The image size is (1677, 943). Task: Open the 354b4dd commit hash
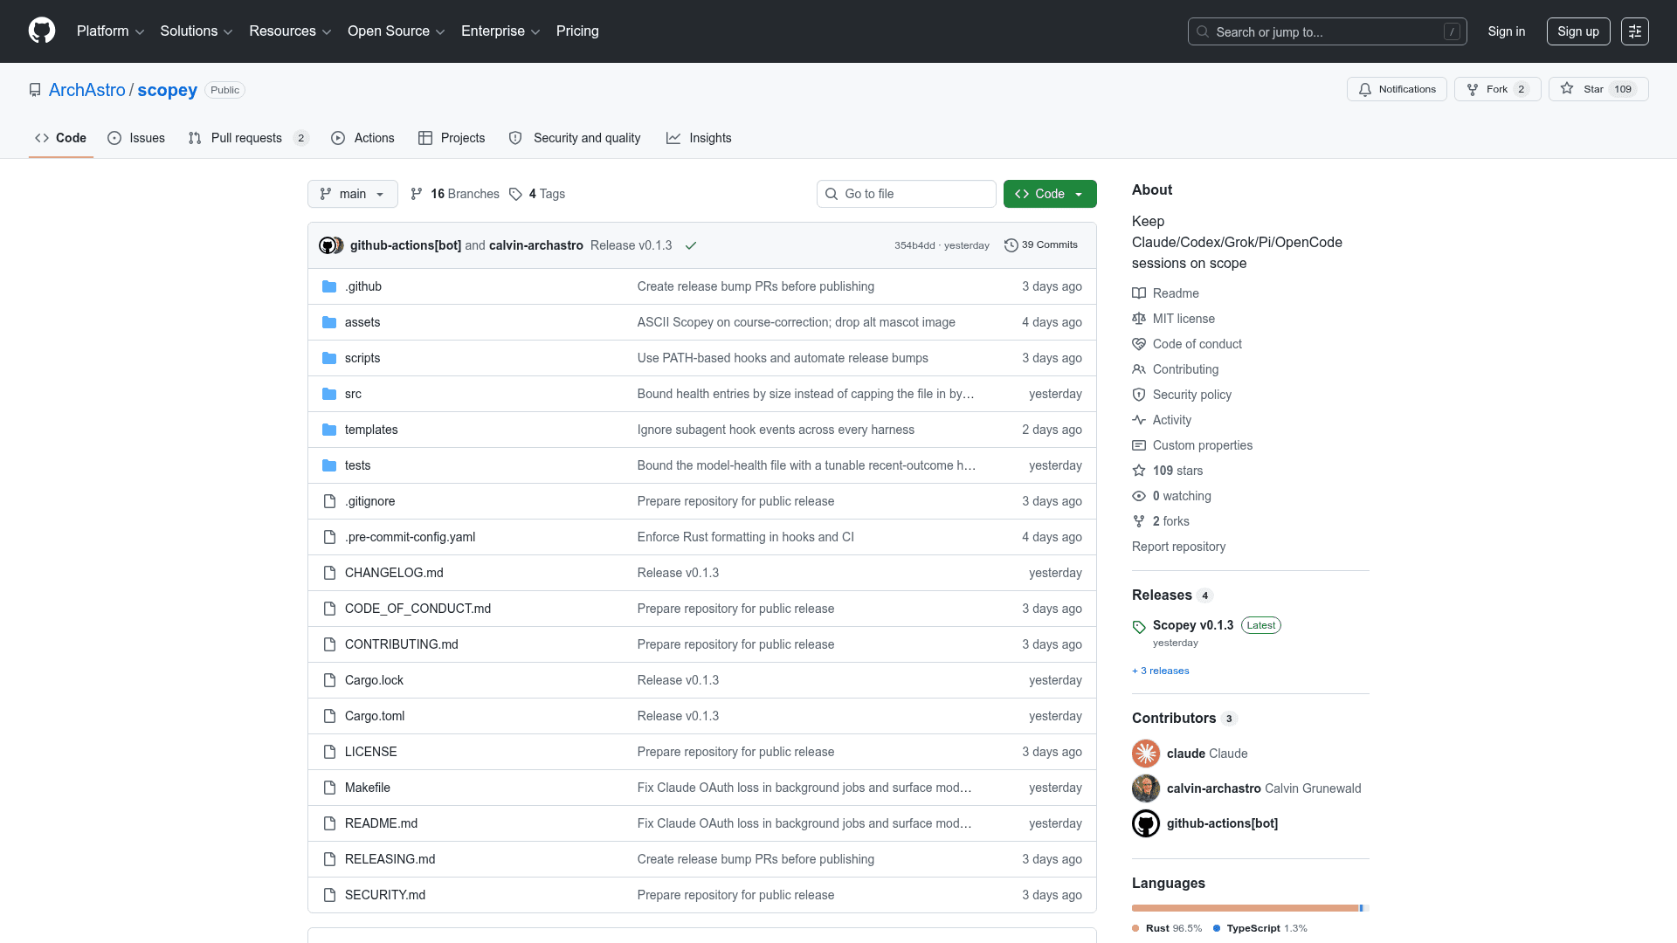914,245
